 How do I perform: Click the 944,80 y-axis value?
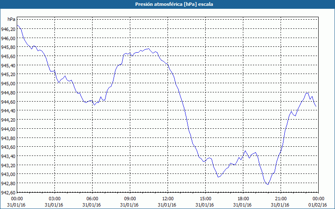pos(8,92)
